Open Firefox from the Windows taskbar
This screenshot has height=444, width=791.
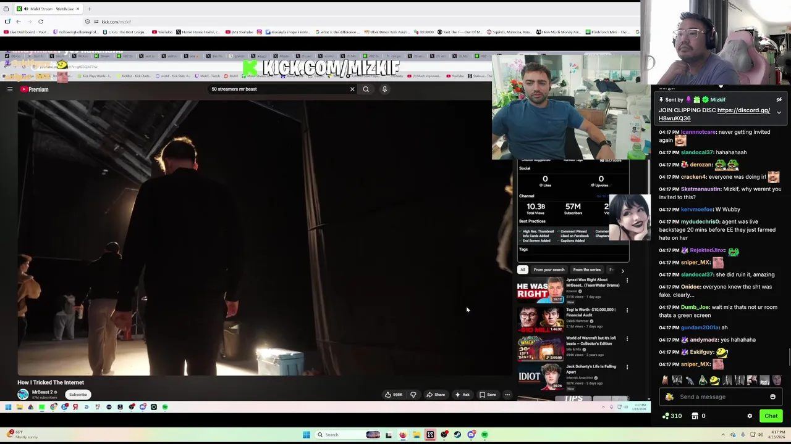(x=403, y=435)
